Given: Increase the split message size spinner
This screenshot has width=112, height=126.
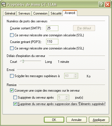Looking at the screenshot, I should (x=76, y=75).
